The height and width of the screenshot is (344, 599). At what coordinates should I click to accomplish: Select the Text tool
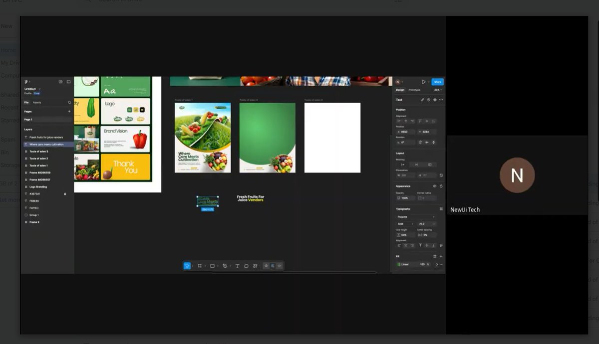coord(237,266)
